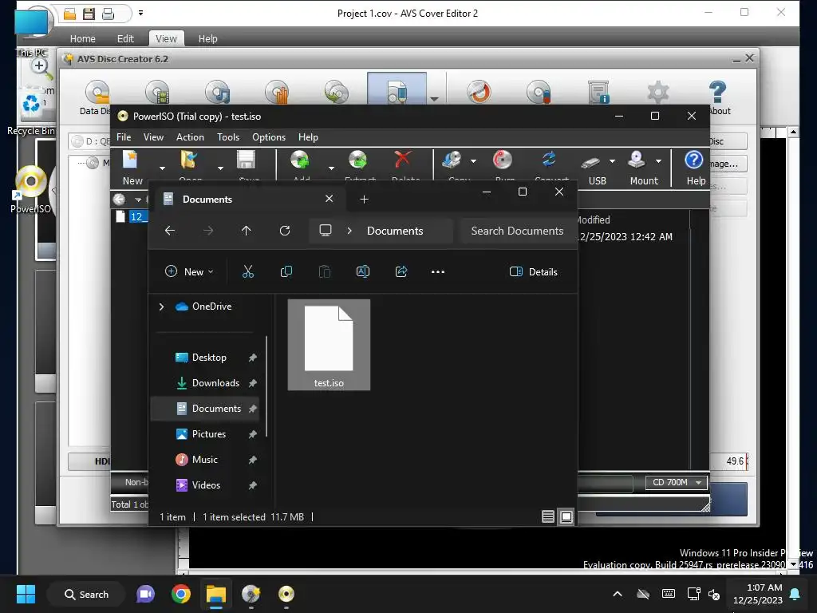Click the Extract icon in PowerISO toolbar
This screenshot has height=613, width=817.
pyautogui.click(x=358, y=160)
